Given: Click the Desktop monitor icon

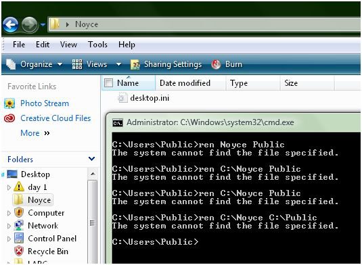Looking at the screenshot, I should coord(12,174).
